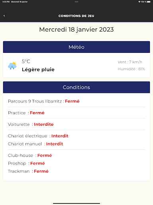153x205 pixels.
Task: Tap the Proshop Fermé row
Action: coord(76,163)
